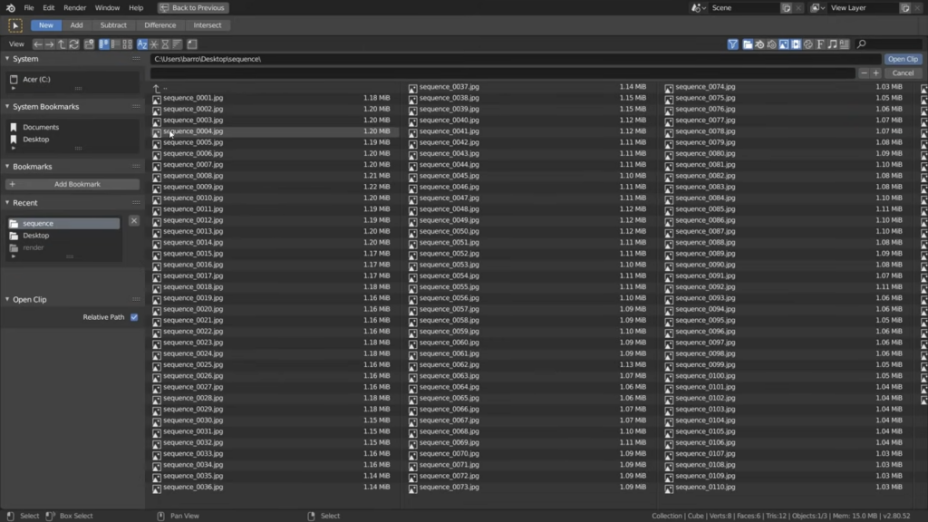Collapse the Recent panel
The image size is (928, 522).
pyautogui.click(x=7, y=202)
